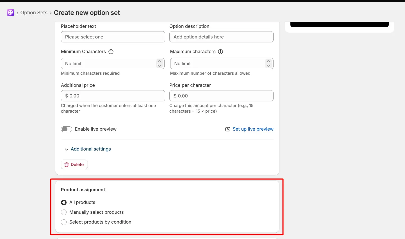
Task: Click the live preview video icon
Action: click(x=228, y=129)
